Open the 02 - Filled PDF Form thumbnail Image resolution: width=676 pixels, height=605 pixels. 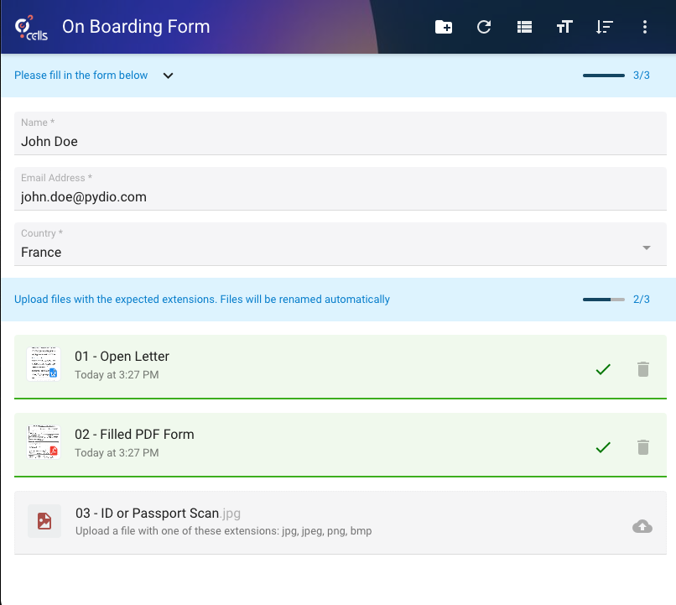pos(44,442)
